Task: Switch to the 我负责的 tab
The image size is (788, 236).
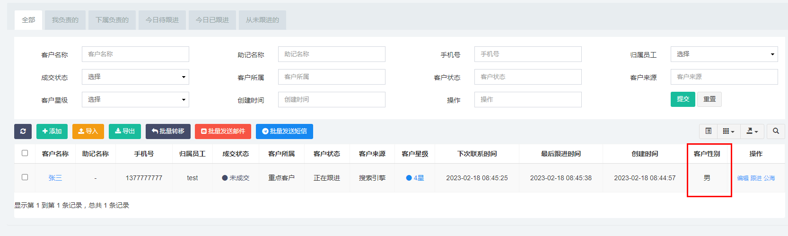Action: point(65,20)
